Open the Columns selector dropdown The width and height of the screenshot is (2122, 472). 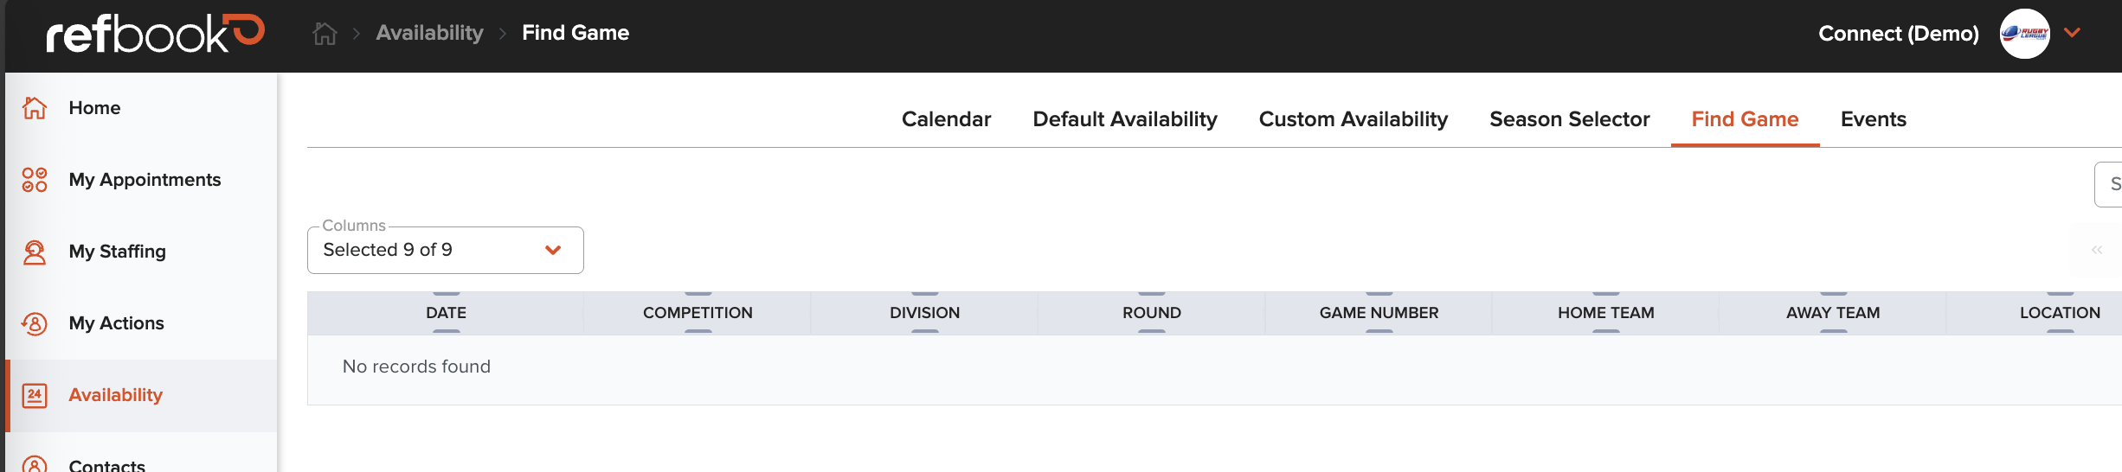(445, 250)
